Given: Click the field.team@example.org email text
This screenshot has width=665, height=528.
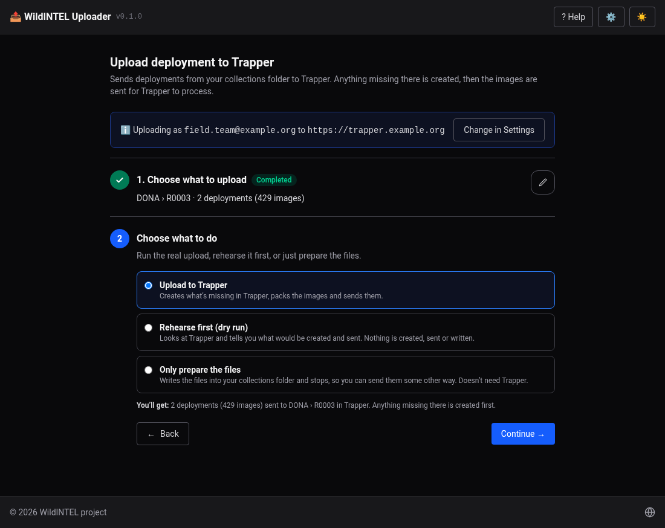Looking at the screenshot, I should (239, 130).
